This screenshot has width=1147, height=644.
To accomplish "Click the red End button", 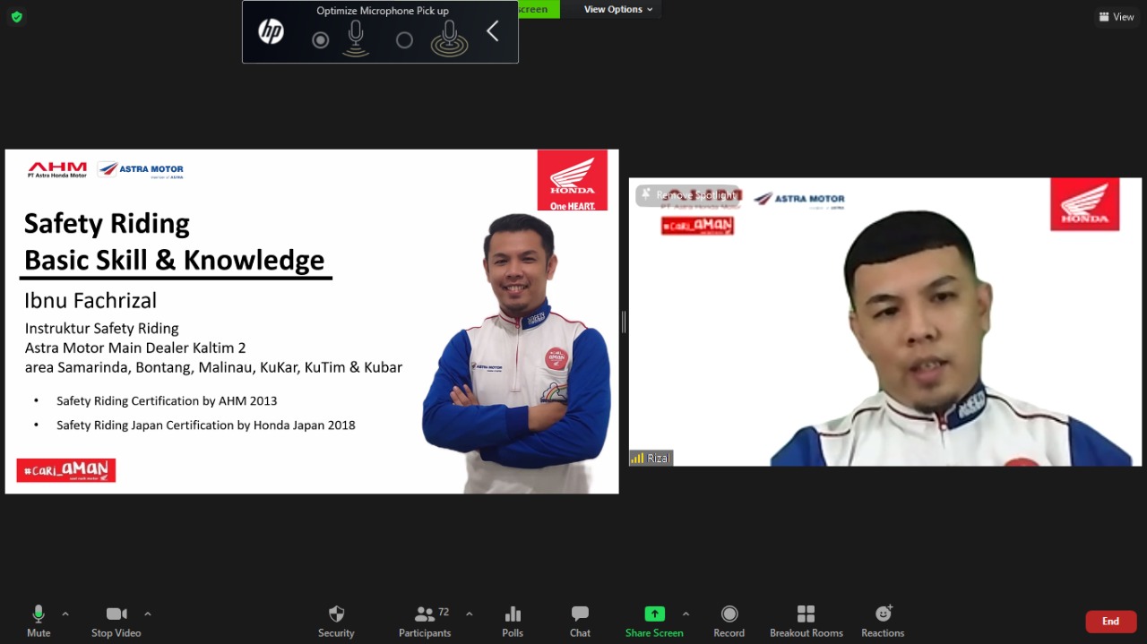I will pos(1110,622).
